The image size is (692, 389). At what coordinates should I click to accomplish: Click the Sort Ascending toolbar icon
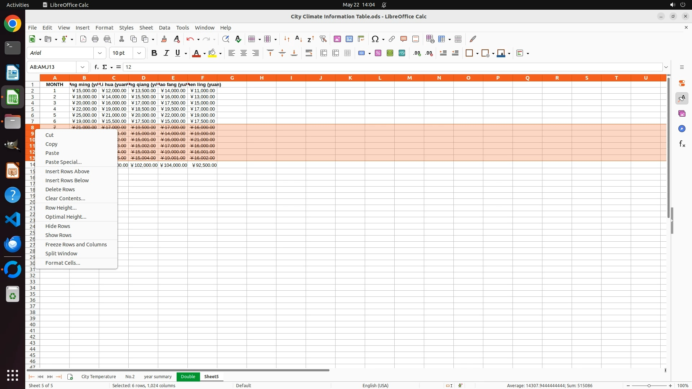click(298, 39)
